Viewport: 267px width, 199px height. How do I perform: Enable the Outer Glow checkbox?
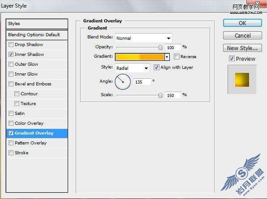tap(11, 64)
